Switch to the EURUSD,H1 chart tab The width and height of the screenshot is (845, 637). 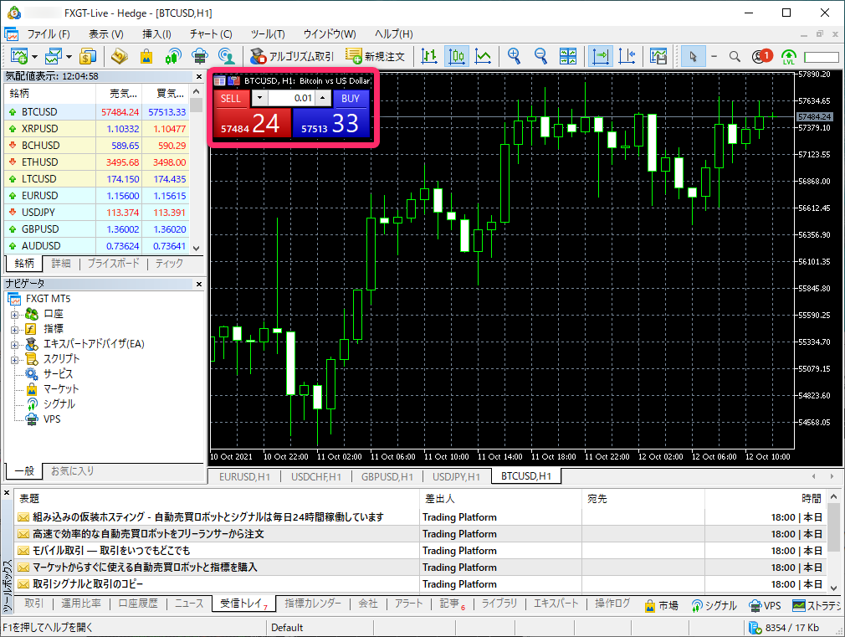(244, 477)
